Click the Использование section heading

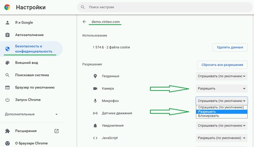coord(94,35)
